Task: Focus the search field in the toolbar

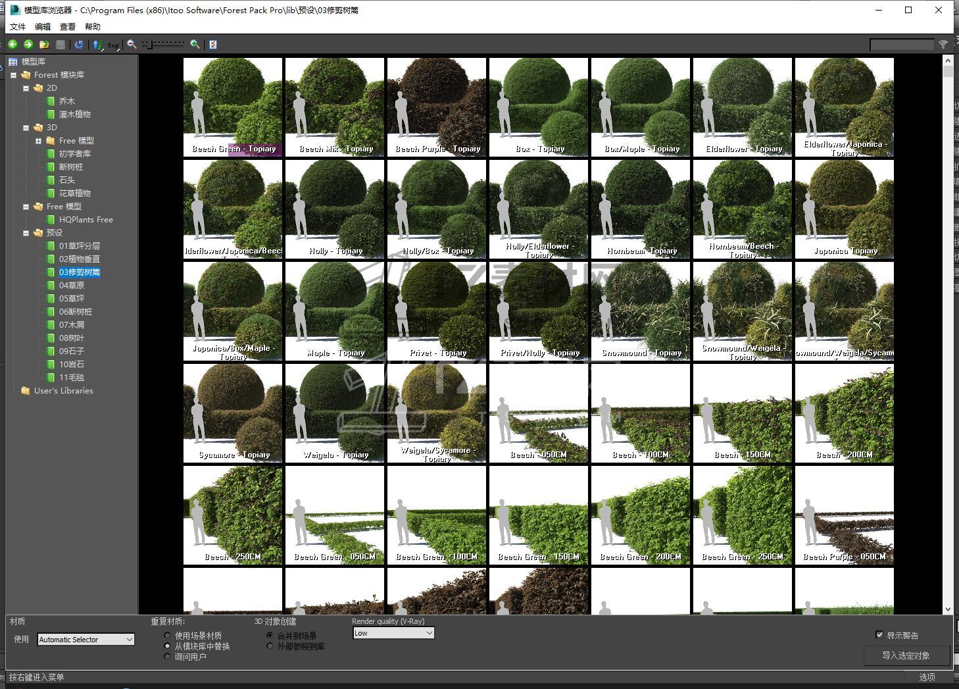Action: click(902, 45)
